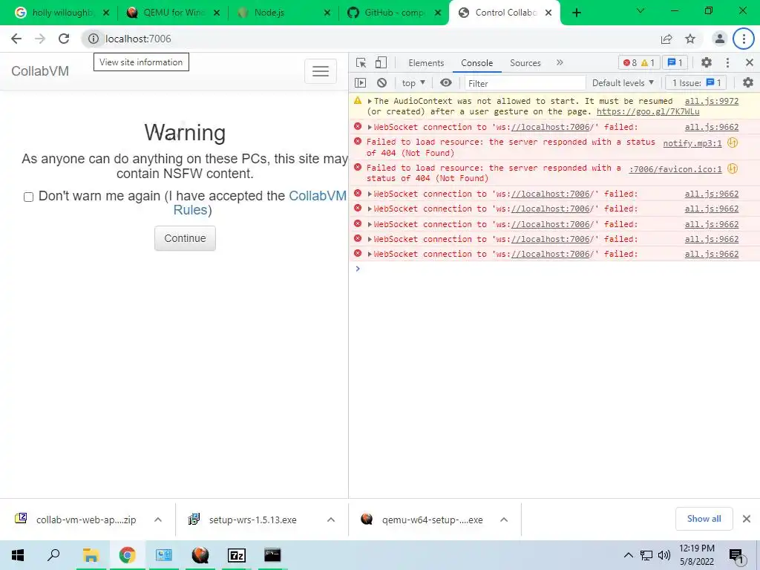Open options for collab-vm-web-ap zip download
Image resolution: width=760 pixels, height=570 pixels.
(x=158, y=520)
